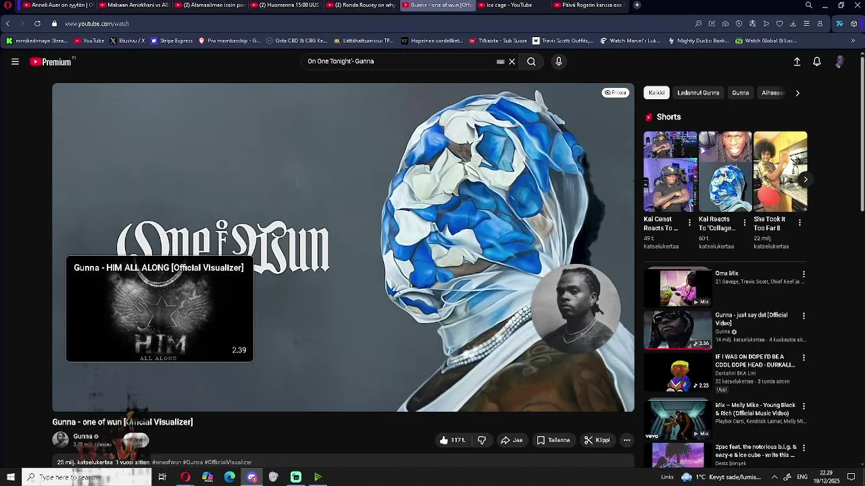The image size is (865, 486).
Task: Open Melly Mike Young Black & Rich mix
Action: pos(678,419)
